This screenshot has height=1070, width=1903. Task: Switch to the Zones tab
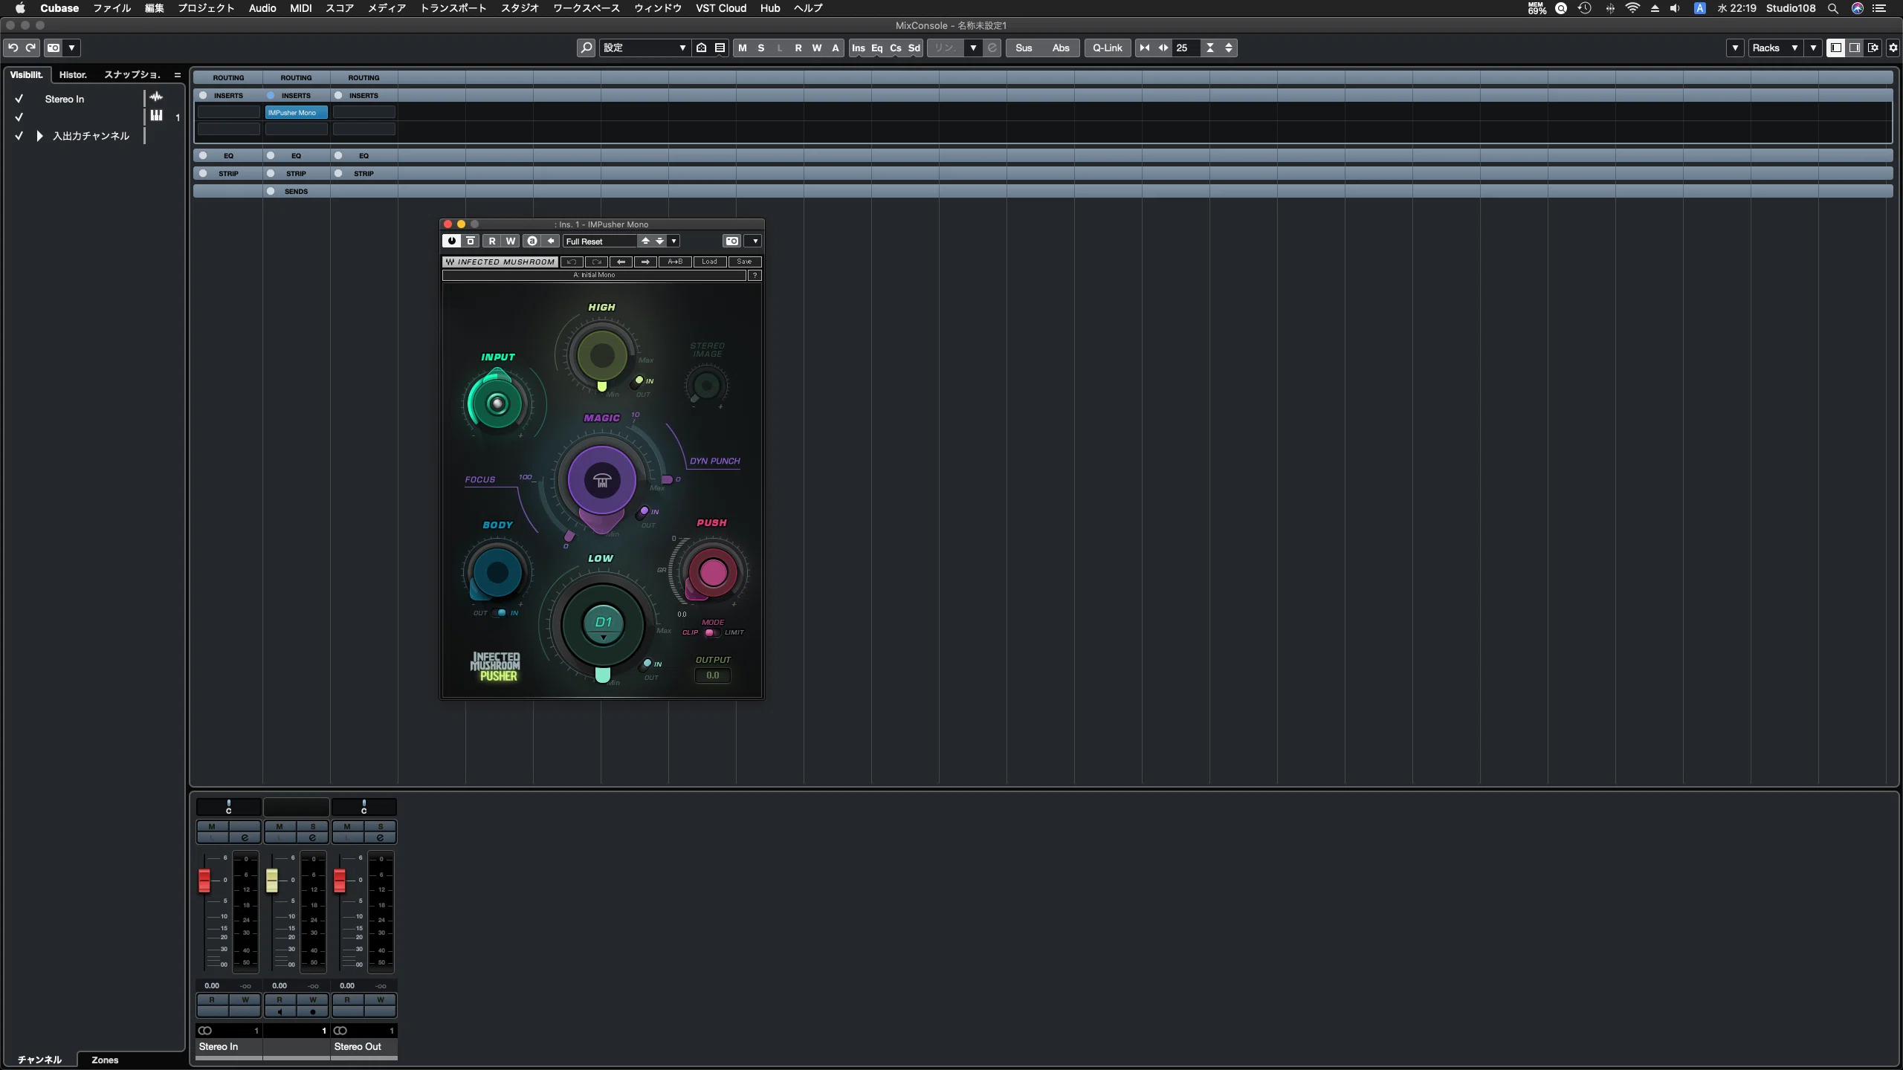pyautogui.click(x=105, y=1060)
